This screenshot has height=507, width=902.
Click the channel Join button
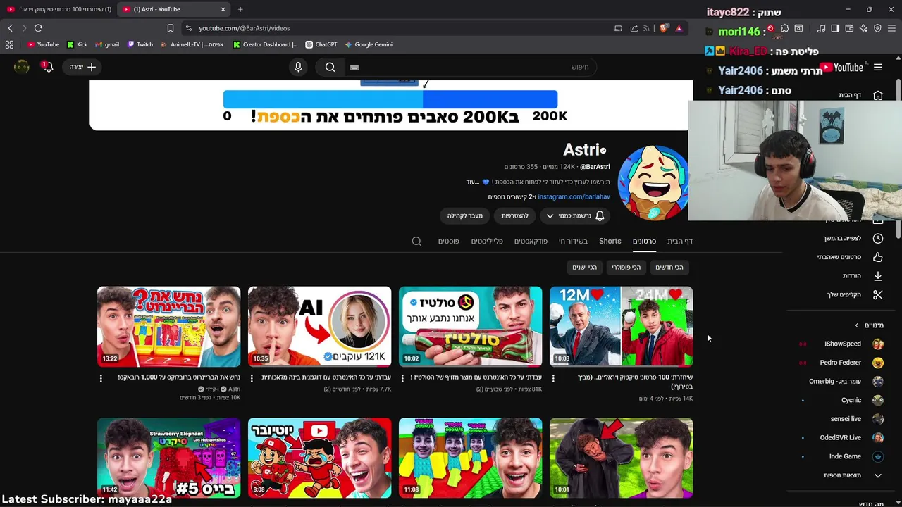pyautogui.click(x=514, y=215)
